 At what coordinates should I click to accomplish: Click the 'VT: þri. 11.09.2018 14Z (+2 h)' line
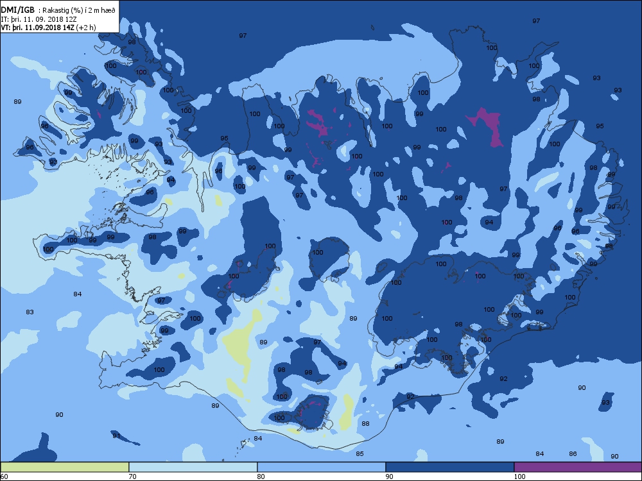[x=48, y=28]
